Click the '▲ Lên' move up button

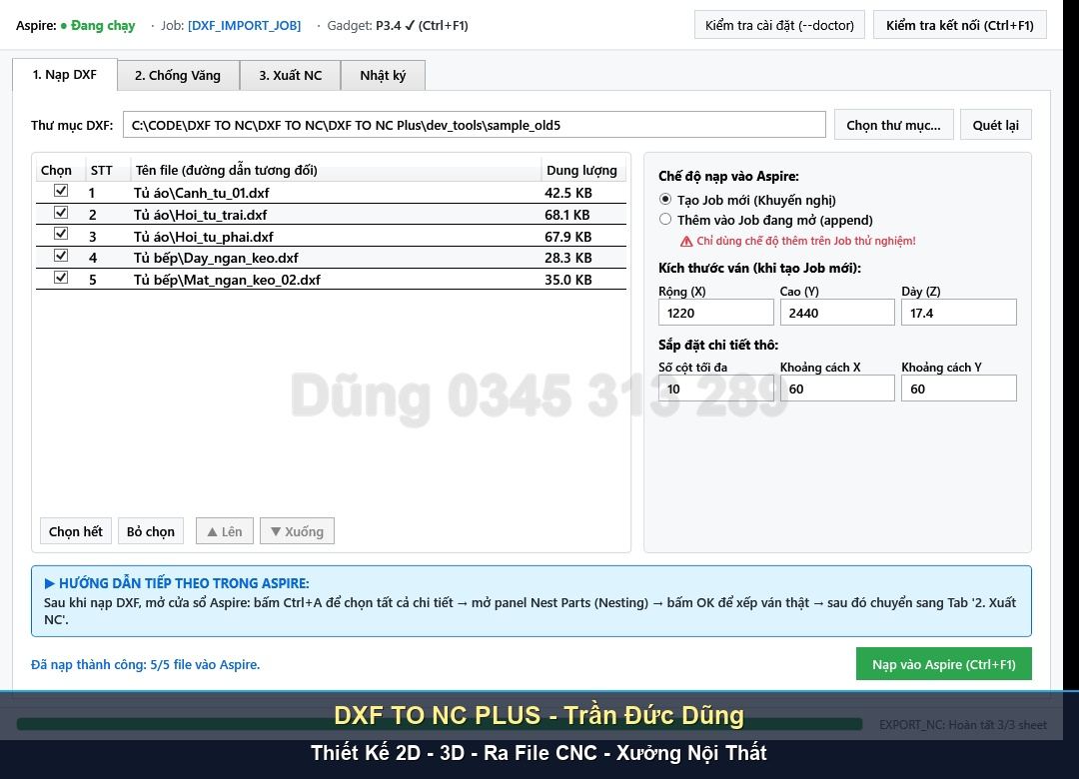(225, 531)
